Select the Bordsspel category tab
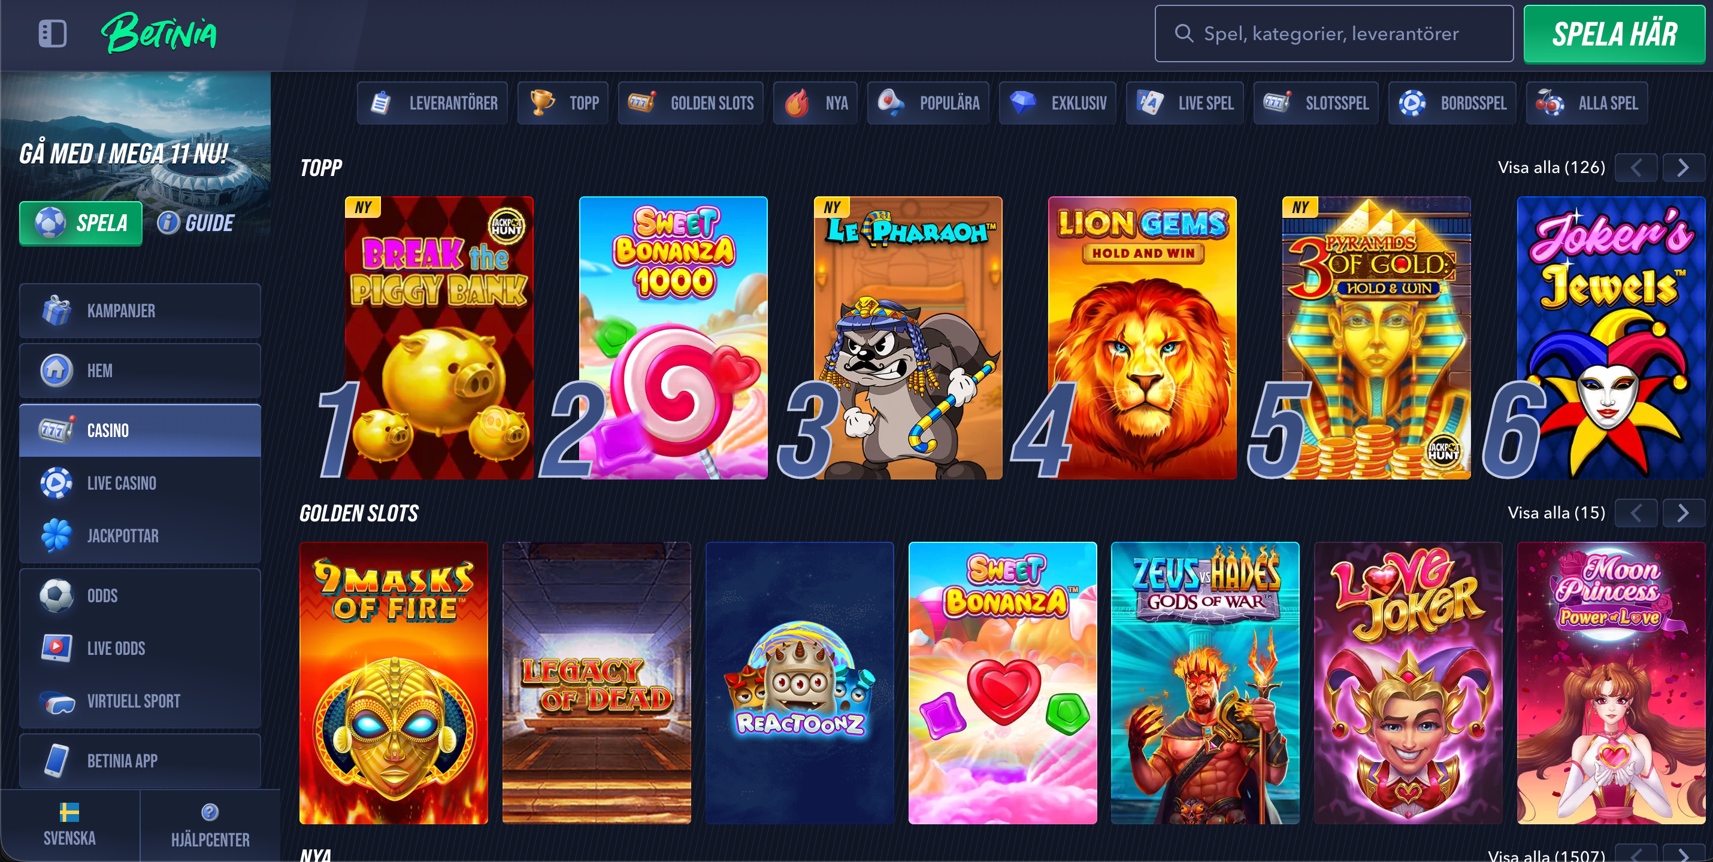Viewport: 1713px width, 862px height. point(1452,103)
